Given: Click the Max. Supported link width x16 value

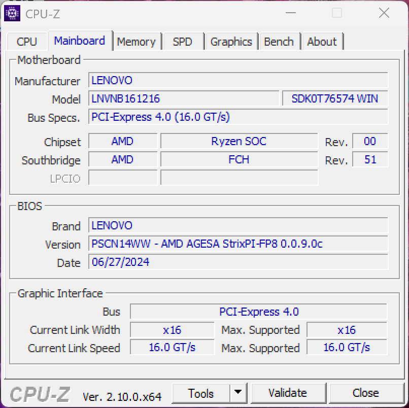Looking at the screenshot, I should coord(347,330).
